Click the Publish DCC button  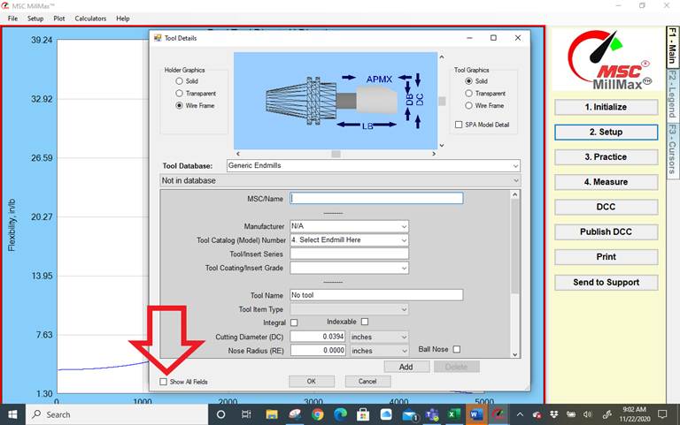pyautogui.click(x=606, y=232)
